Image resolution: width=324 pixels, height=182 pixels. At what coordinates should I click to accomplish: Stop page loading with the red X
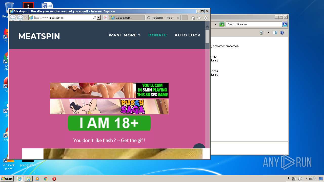(x=105, y=17)
